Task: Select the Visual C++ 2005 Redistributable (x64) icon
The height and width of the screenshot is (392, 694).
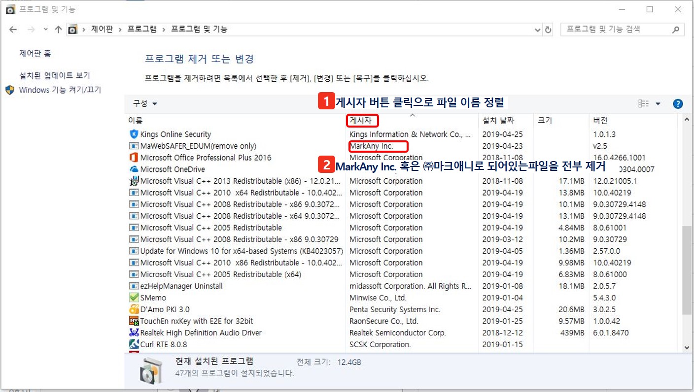Action: 134,274
